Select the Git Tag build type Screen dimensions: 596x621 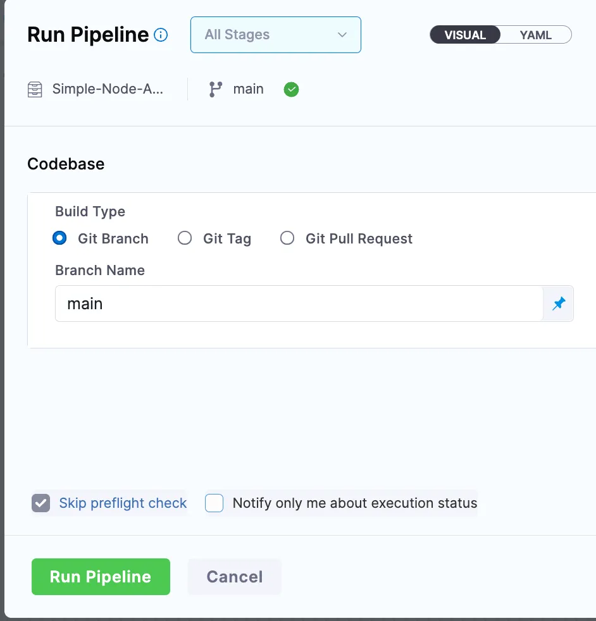point(185,238)
